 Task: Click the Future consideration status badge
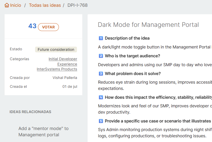point(56,50)
